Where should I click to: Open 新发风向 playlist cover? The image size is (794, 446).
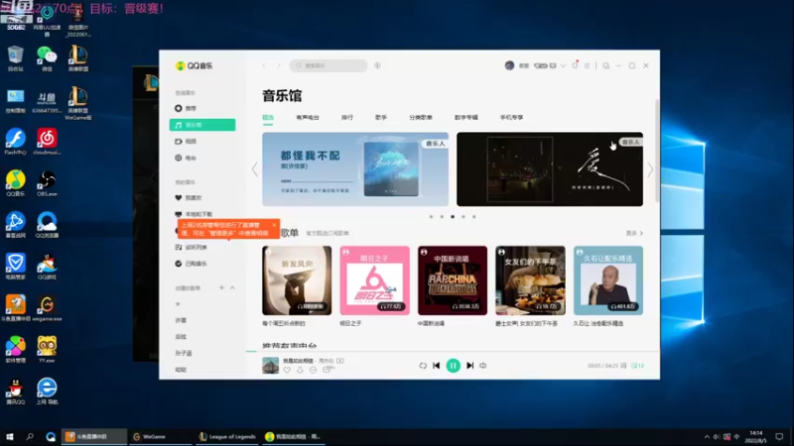point(297,280)
